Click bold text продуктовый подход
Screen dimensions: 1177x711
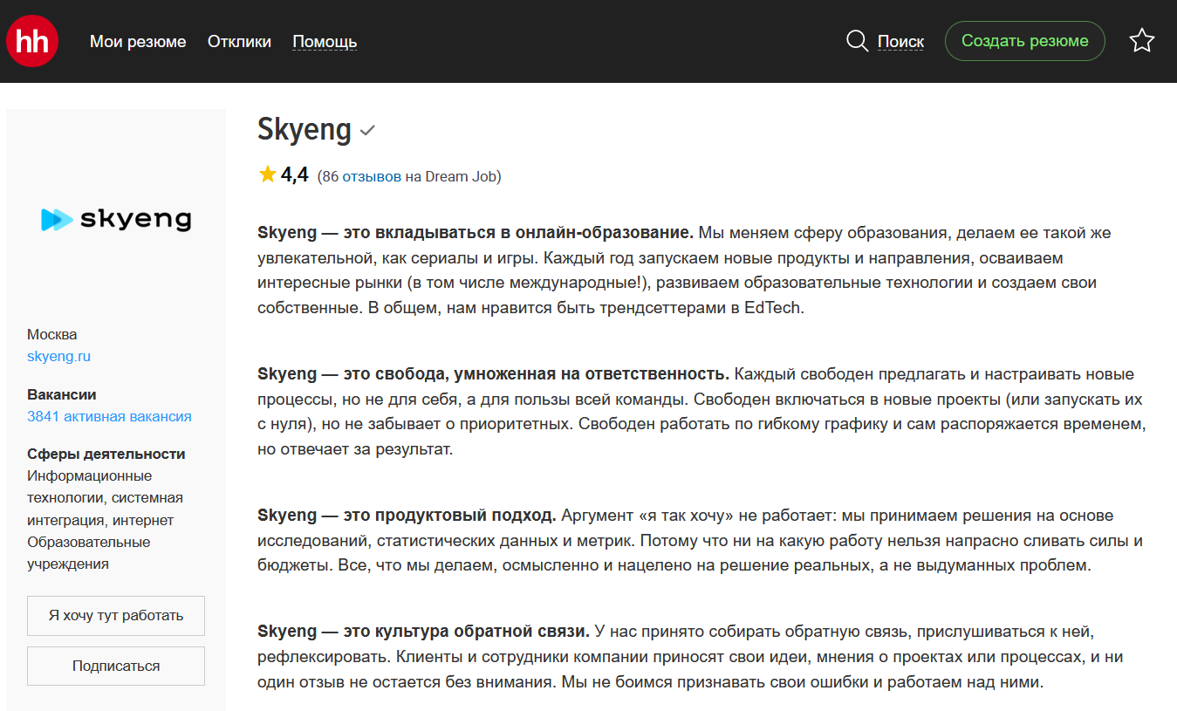[x=407, y=516]
